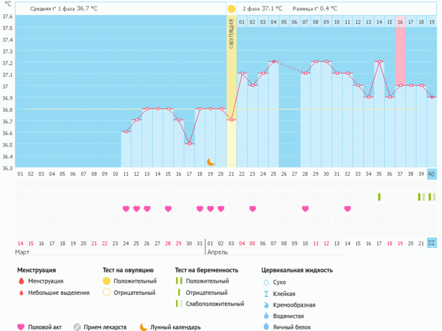Click the pink heart Половой акт legend icon
The height and width of the screenshot is (331, 442).
[21, 327]
